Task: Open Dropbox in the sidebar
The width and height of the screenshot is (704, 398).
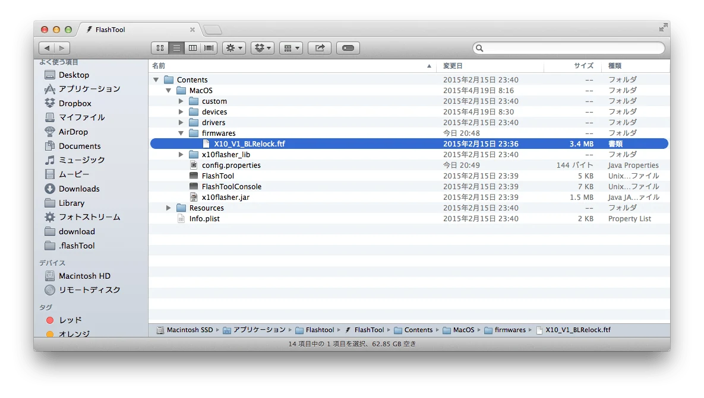Action: click(68, 103)
